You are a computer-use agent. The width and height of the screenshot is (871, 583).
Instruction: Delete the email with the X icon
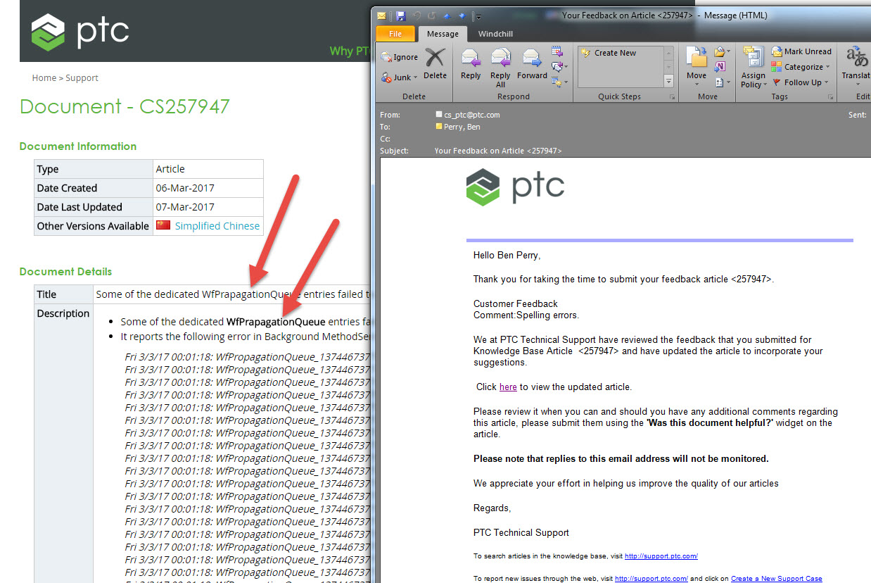coord(435,64)
